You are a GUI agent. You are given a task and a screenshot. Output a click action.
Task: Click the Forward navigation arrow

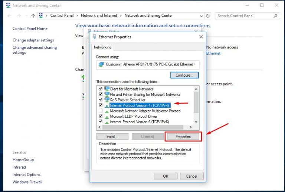click(19, 16)
